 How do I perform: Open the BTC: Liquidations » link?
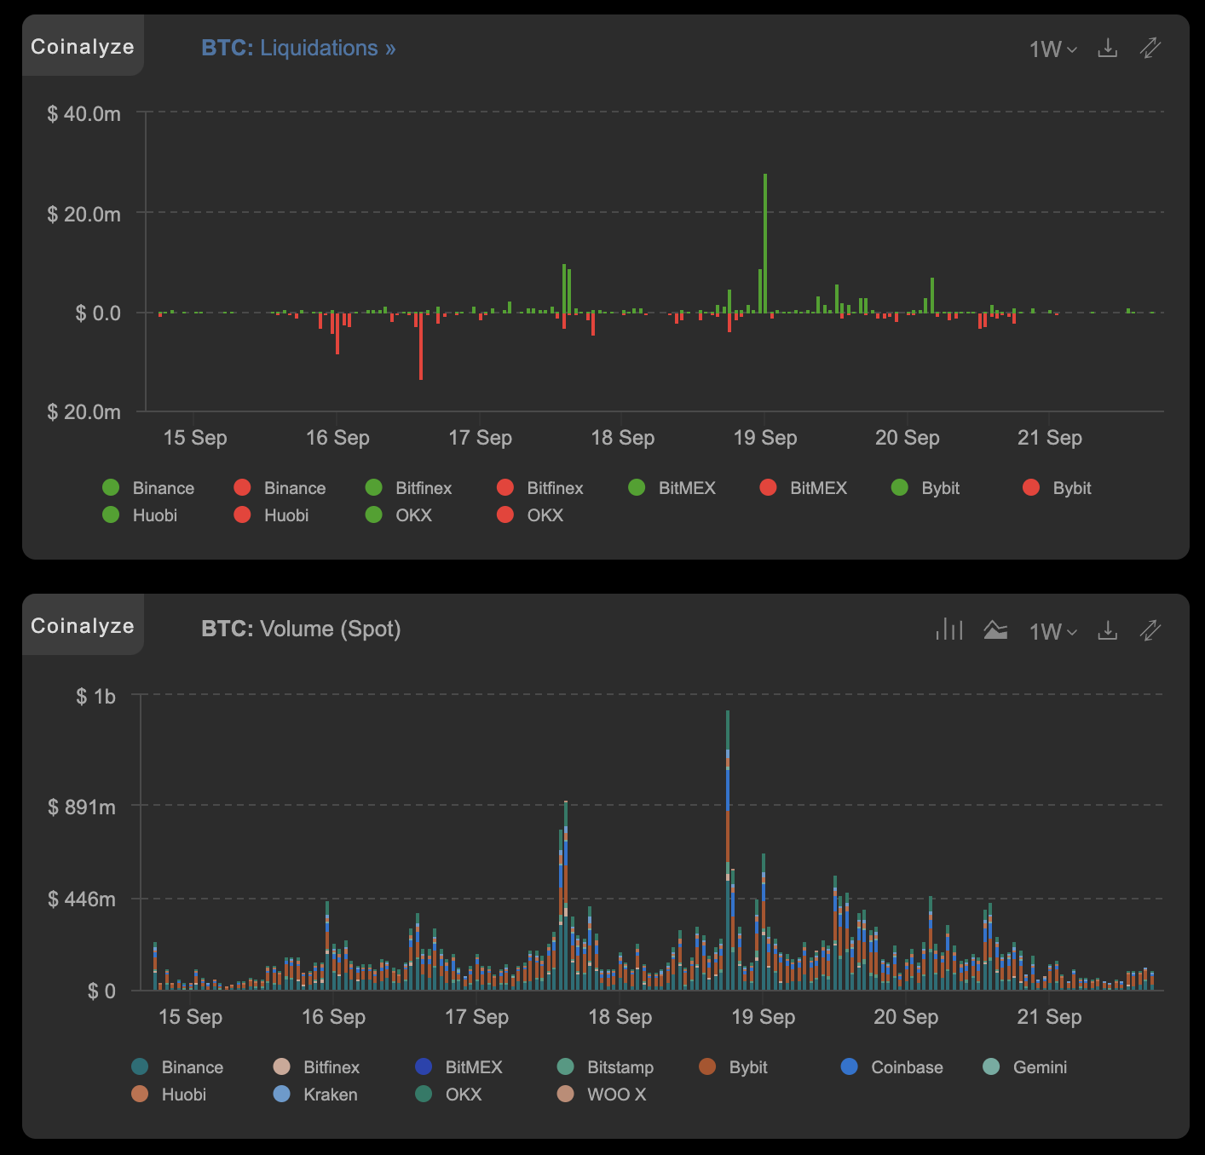pos(298,49)
